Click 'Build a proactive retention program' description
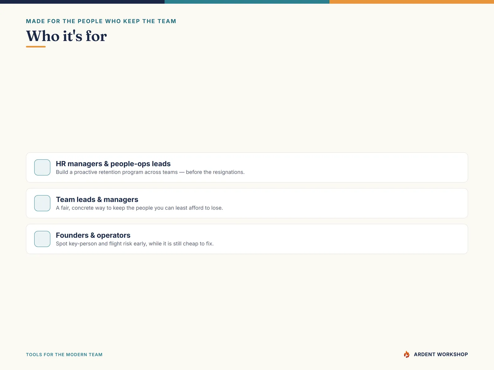The height and width of the screenshot is (370, 494). click(x=150, y=172)
